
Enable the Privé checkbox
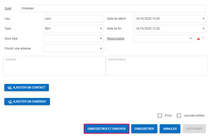click(x=160, y=116)
